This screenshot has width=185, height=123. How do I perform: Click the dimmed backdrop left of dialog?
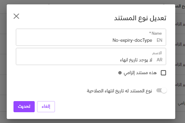pyautogui.click(x=3, y=61)
